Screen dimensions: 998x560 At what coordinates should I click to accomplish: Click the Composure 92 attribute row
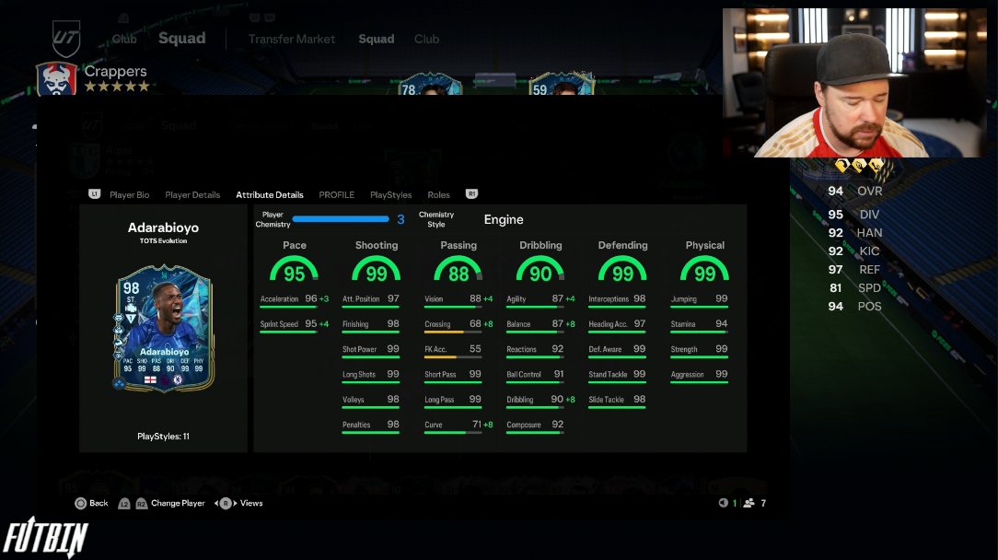[535, 426]
